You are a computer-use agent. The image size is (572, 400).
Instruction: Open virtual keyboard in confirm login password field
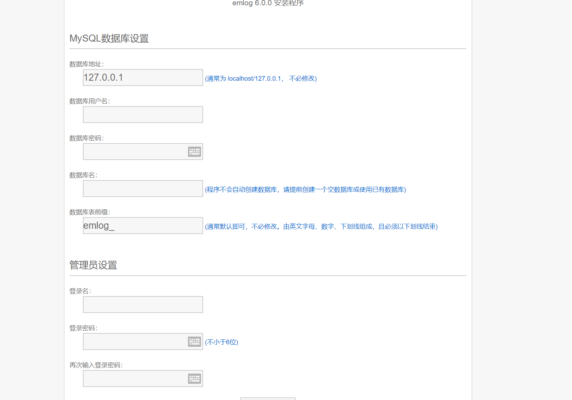click(194, 379)
